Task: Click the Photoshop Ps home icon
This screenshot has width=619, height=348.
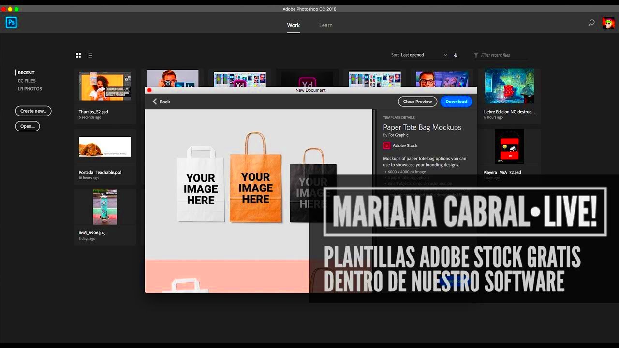Action: [11, 22]
